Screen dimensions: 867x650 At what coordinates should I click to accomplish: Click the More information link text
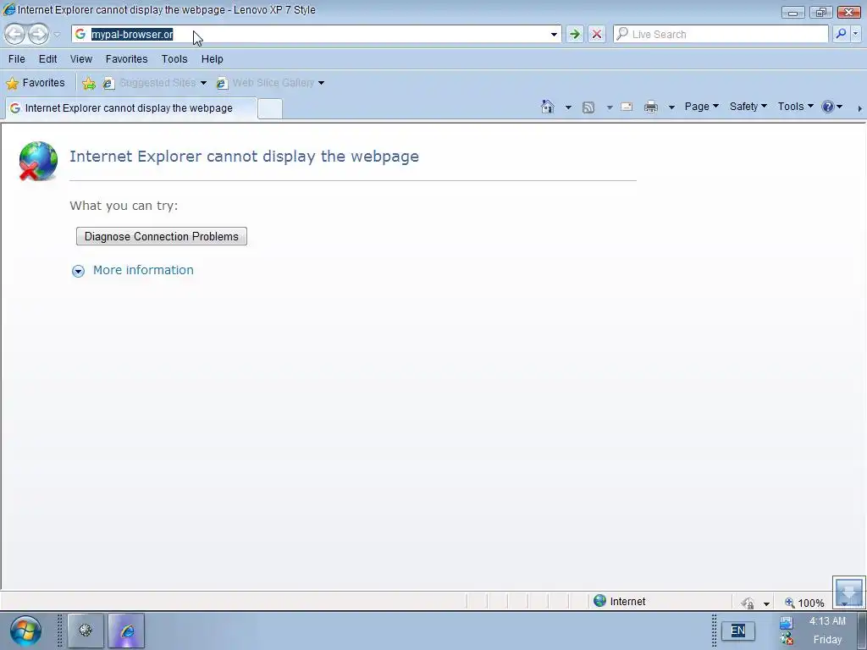(x=143, y=270)
